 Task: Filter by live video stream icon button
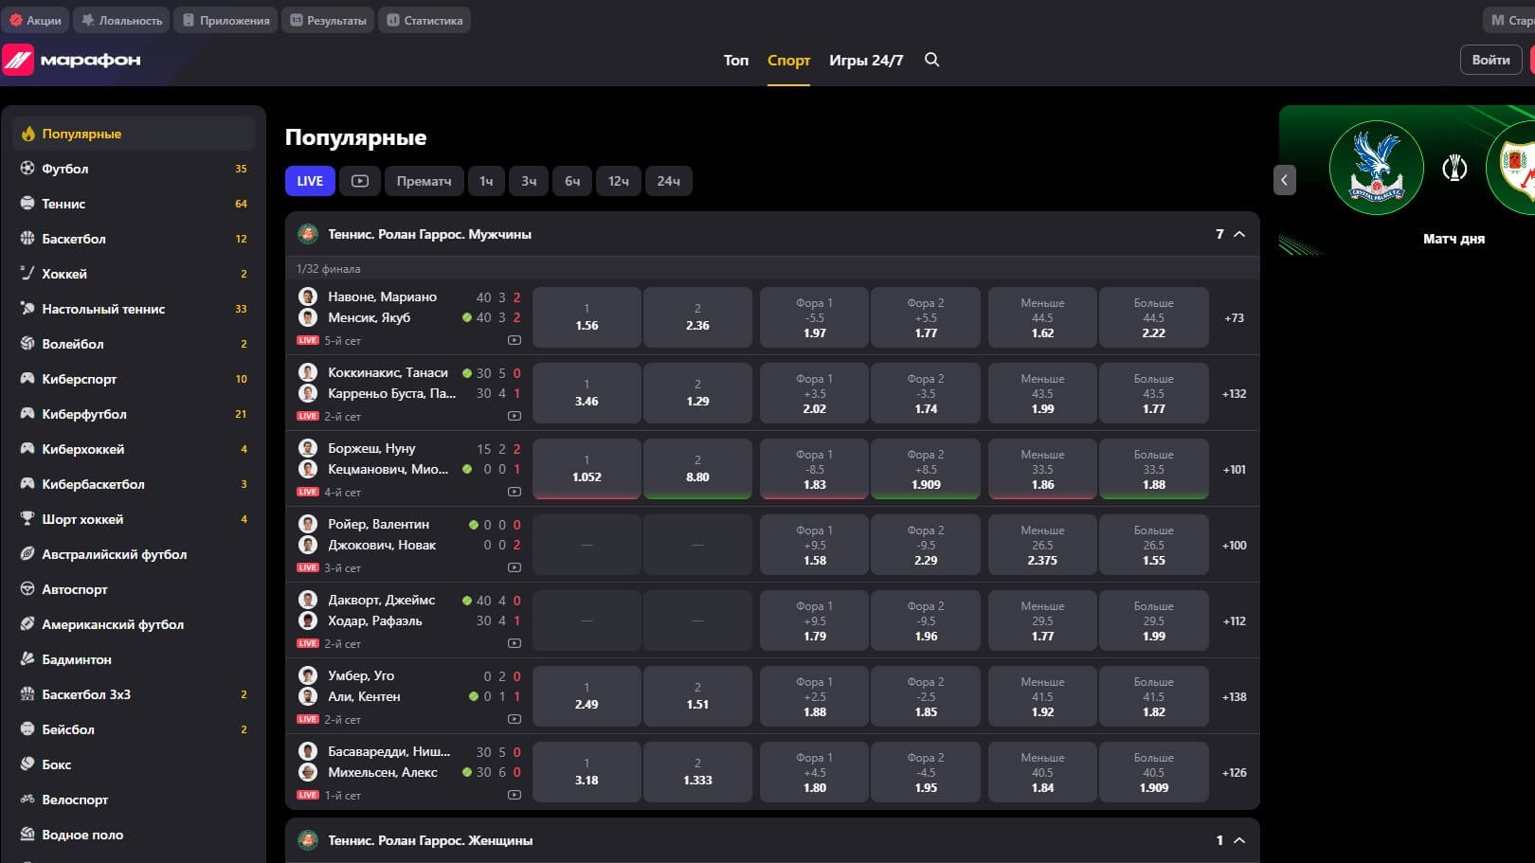[360, 181]
